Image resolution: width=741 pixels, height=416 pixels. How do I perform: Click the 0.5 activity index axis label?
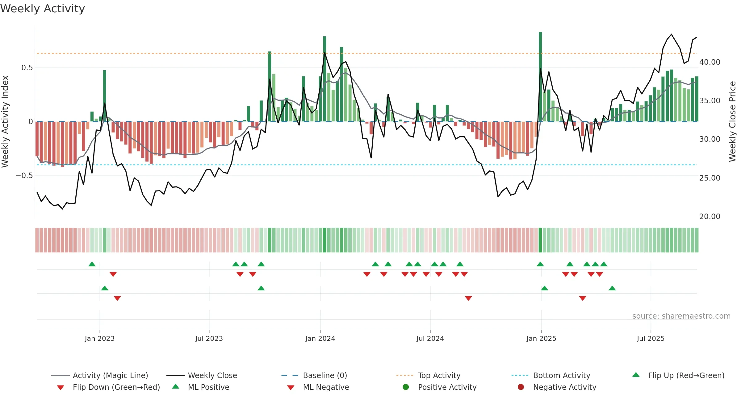pyautogui.click(x=27, y=67)
